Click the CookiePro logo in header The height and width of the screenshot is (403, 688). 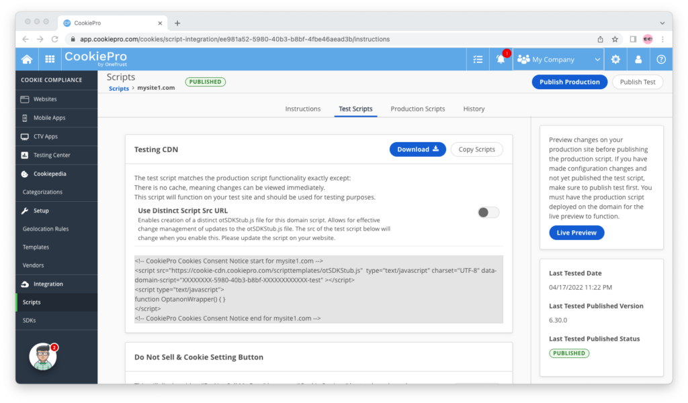(x=95, y=58)
